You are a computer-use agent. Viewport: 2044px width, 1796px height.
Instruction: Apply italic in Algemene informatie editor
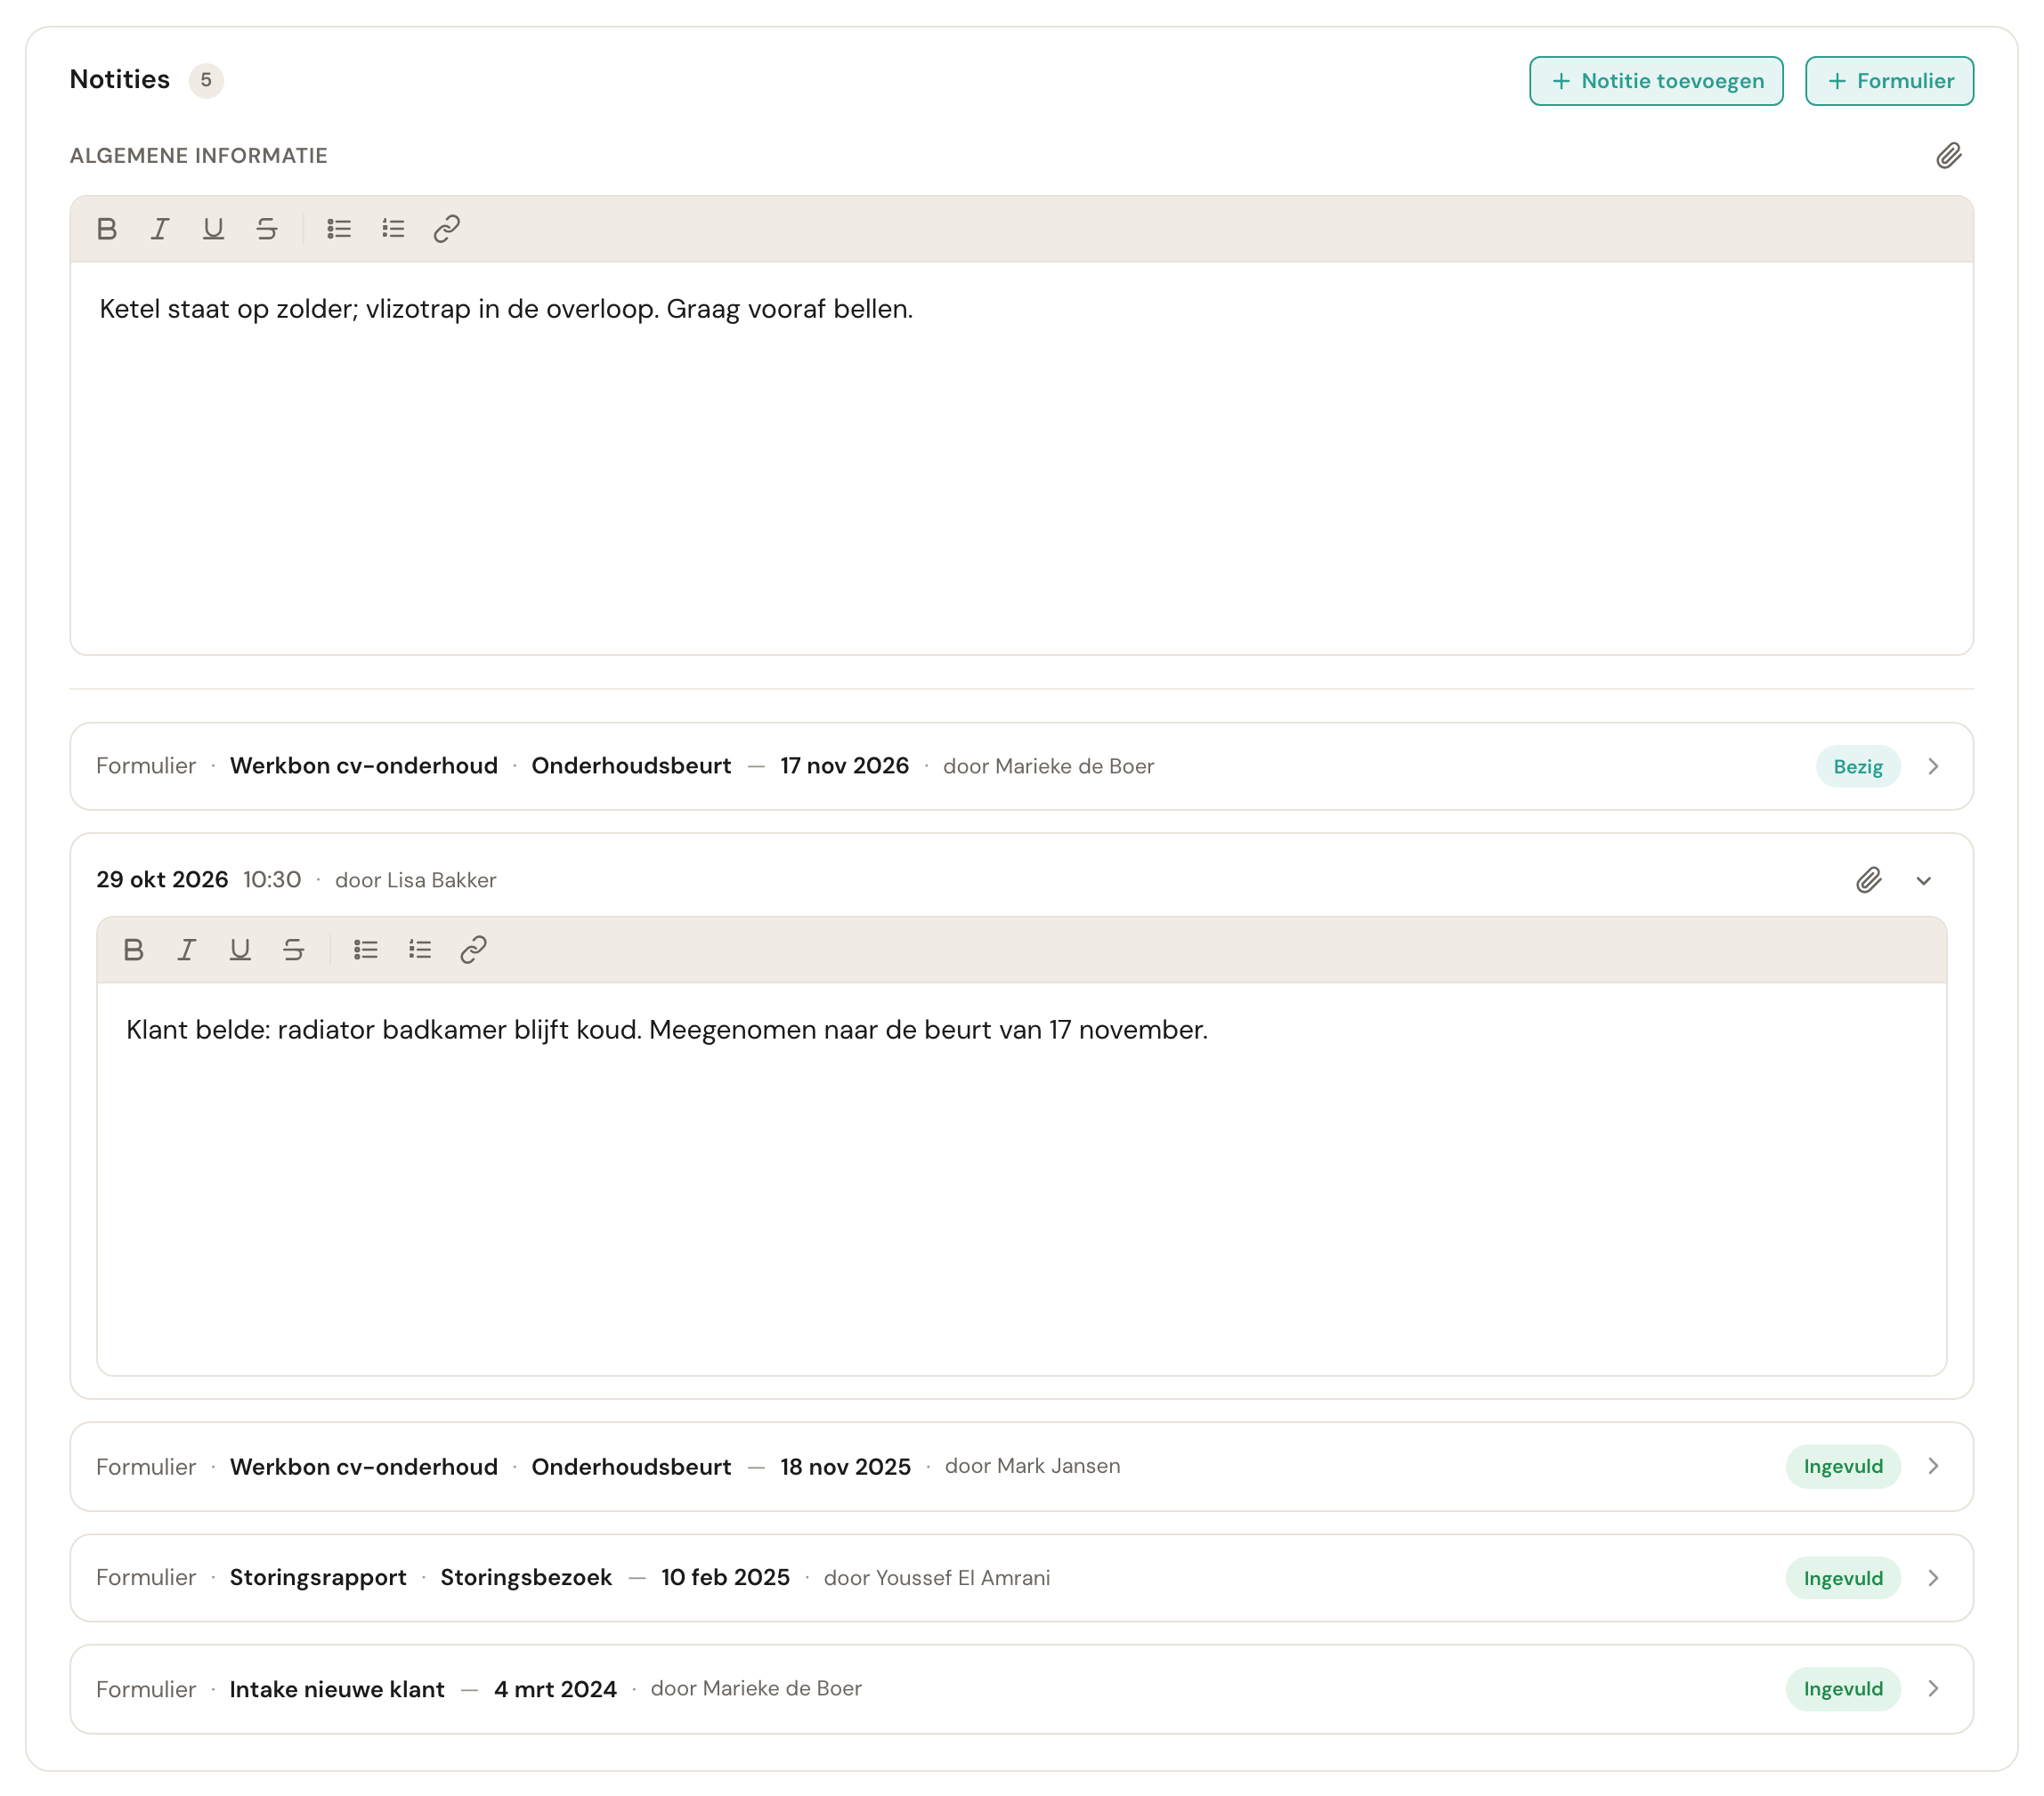[x=160, y=229]
